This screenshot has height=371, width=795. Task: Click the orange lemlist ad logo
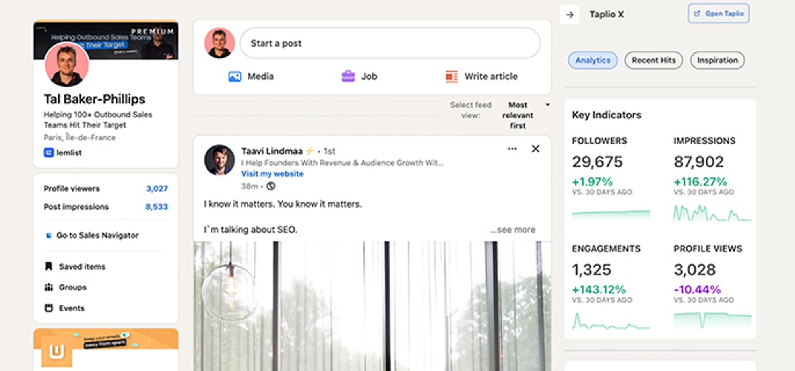coord(56,352)
